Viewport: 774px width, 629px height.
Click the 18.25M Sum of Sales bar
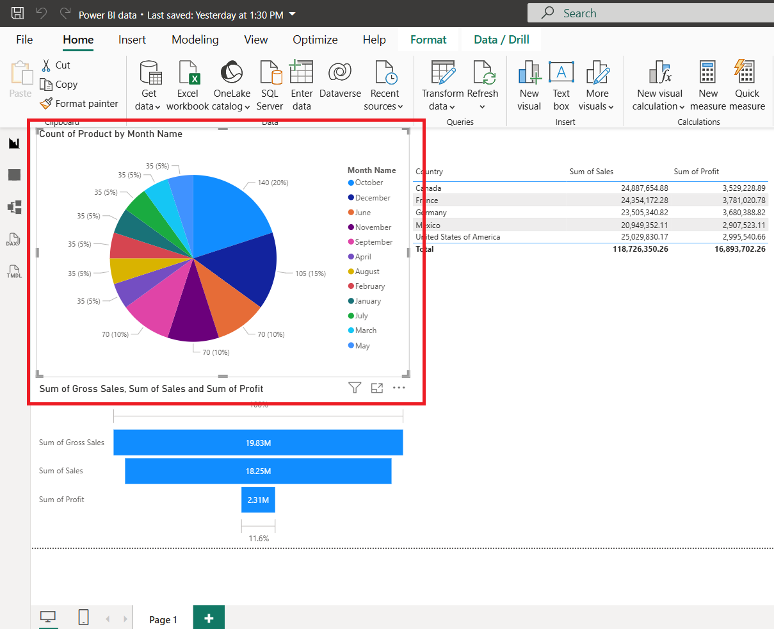258,471
